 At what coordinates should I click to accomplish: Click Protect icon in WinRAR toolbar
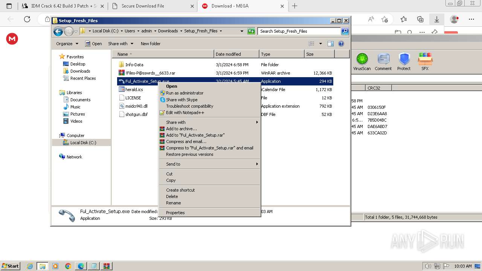pos(404,62)
